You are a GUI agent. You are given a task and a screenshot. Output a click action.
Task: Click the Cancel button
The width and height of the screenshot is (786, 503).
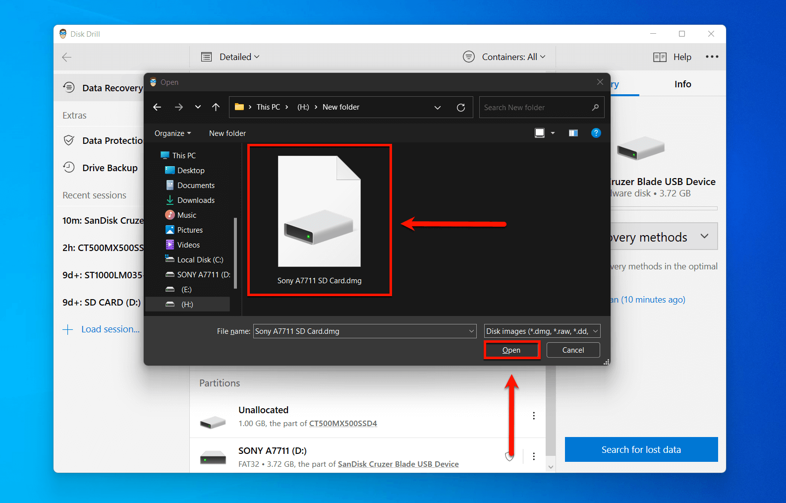click(x=573, y=350)
